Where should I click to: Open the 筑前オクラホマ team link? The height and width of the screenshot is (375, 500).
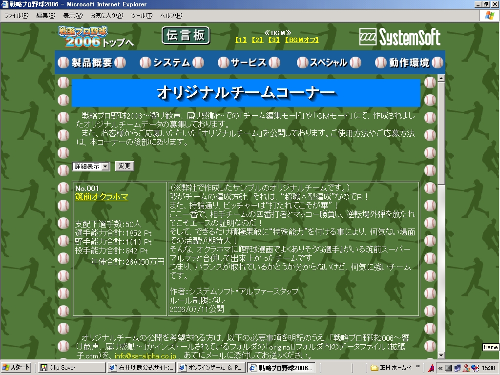point(102,197)
